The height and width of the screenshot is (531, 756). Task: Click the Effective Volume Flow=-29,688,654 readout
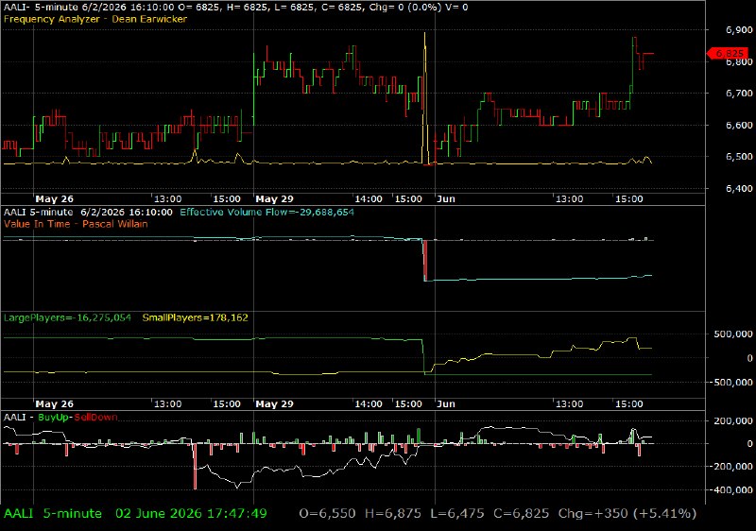pos(266,212)
